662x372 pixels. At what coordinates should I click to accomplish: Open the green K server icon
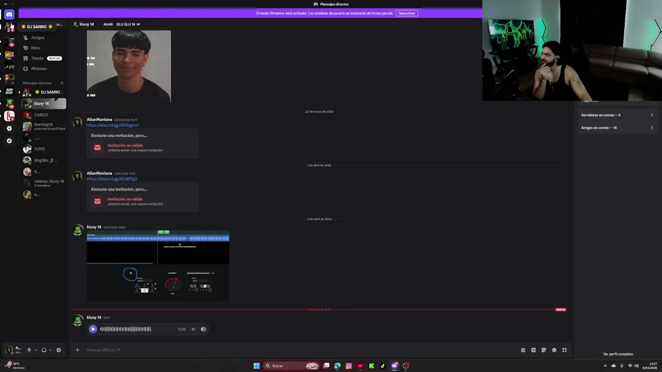click(9, 104)
